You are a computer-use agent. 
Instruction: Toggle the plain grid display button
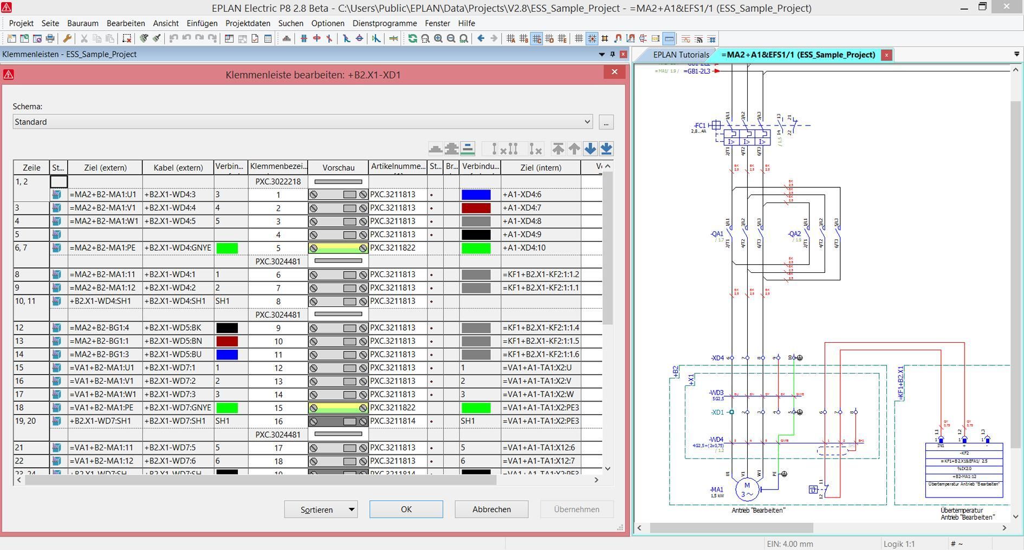coord(579,38)
